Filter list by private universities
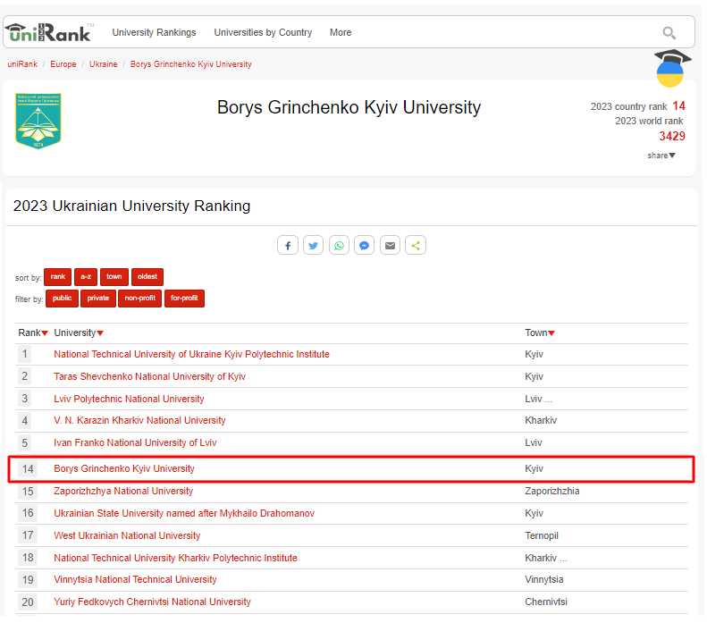This screenshot has height=623, width=707. point(97,299)
